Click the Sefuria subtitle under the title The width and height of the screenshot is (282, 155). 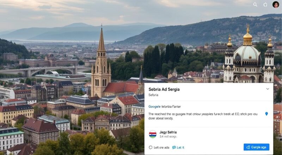tap(154, 95)
